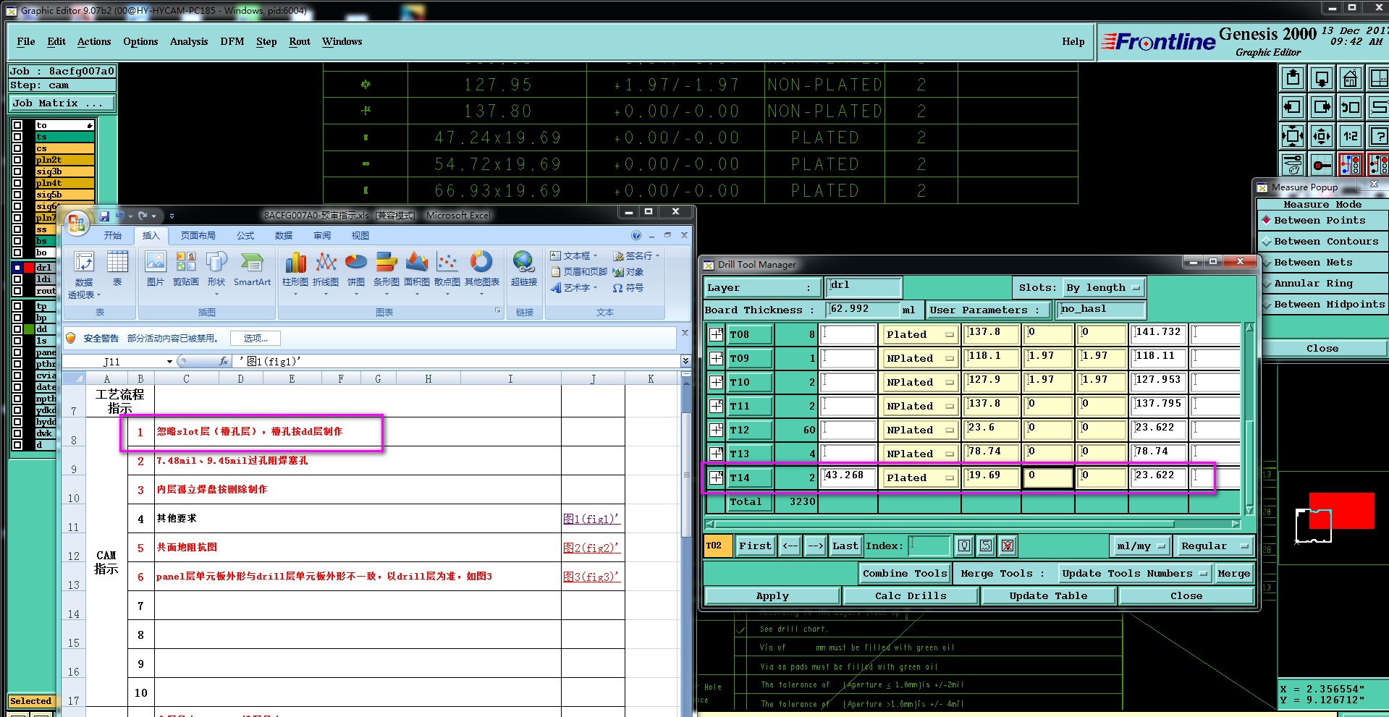The width and height of the screenshot is (1389, 717).
Task: Open the Analysis menu
Action: (189, 42)
